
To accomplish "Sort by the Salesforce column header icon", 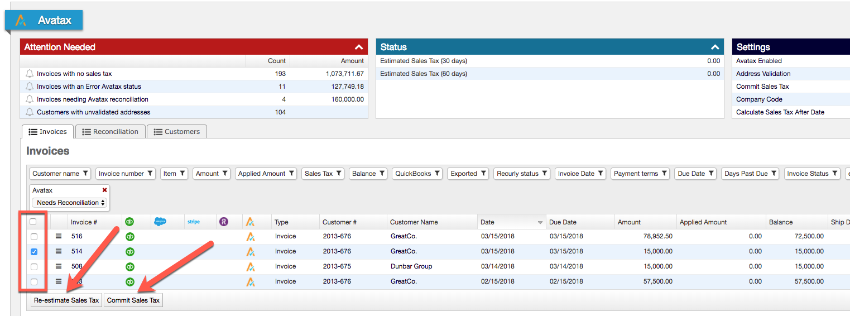I will [160, 222].
